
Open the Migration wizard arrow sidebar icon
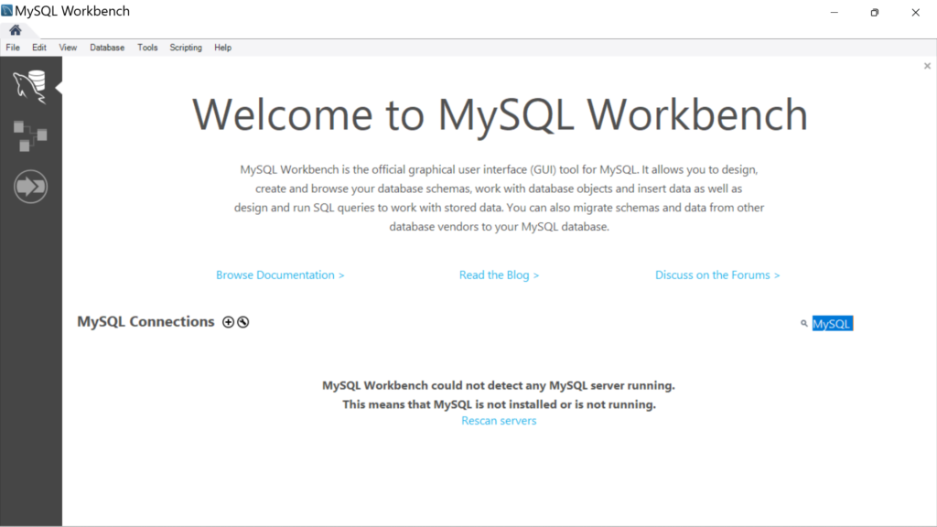click(30, 187)
